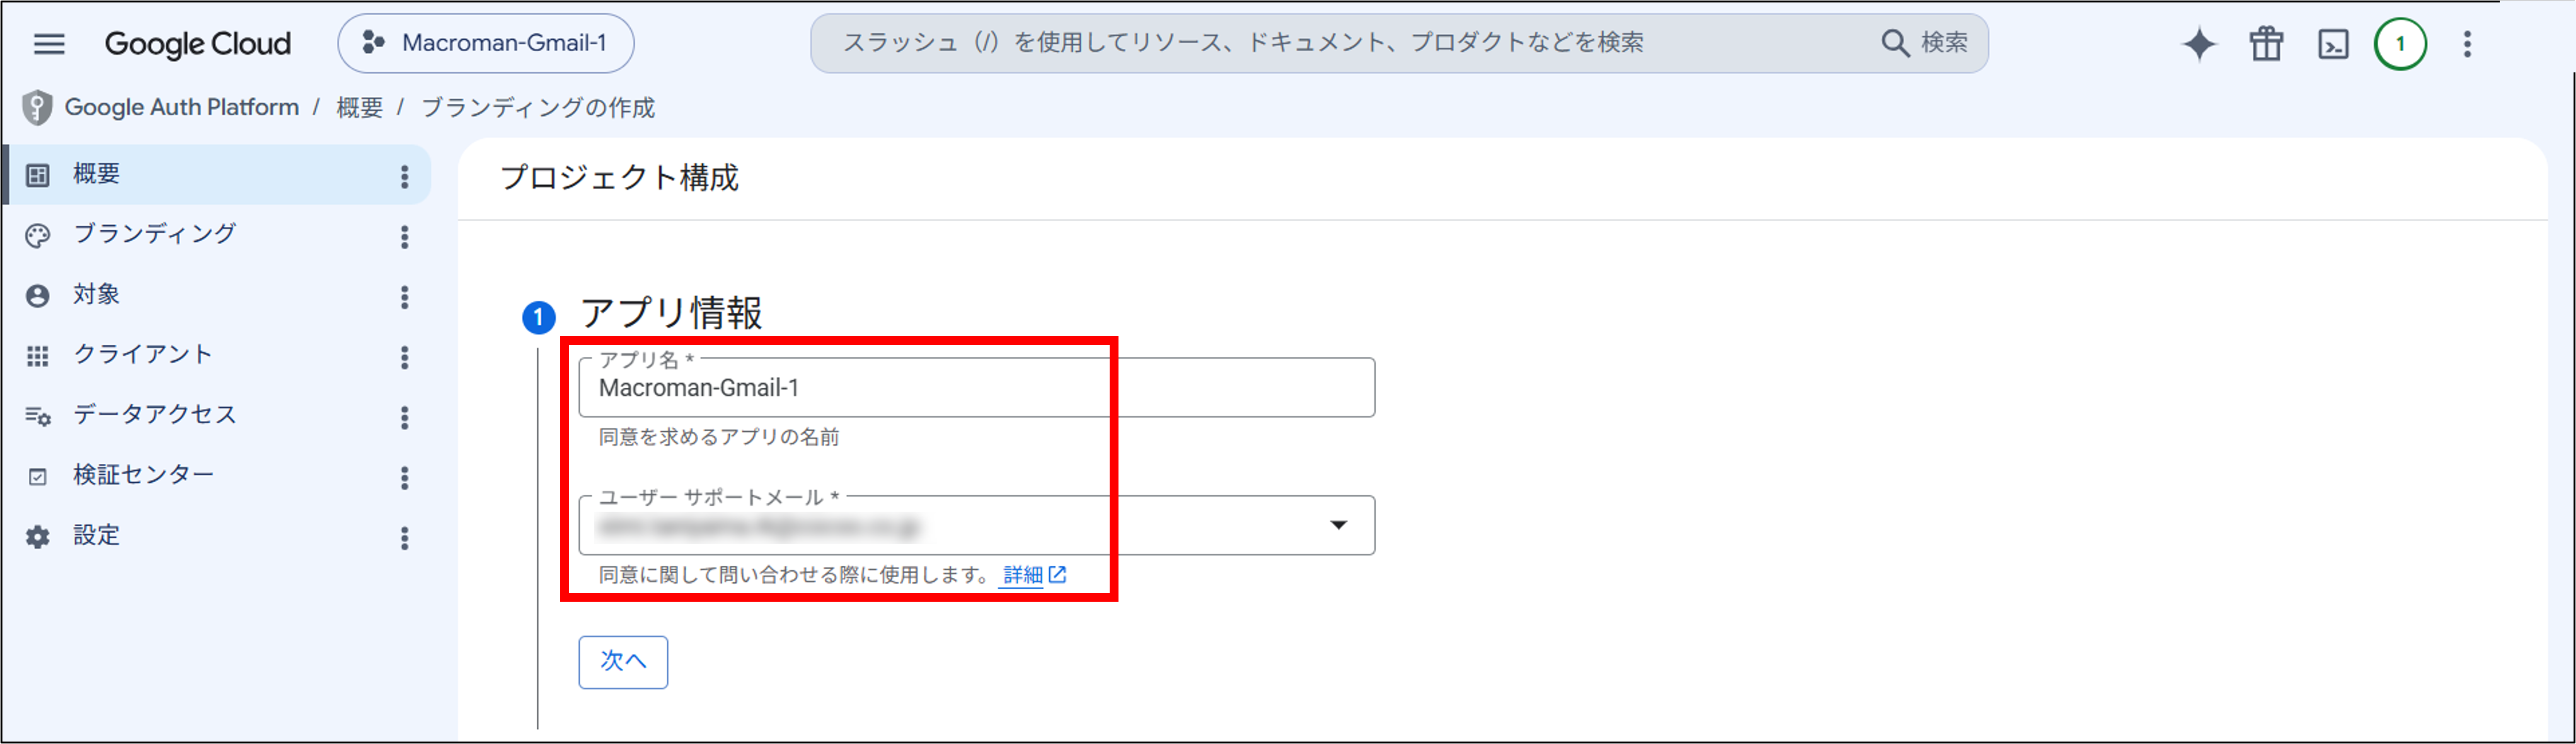The image size is (2576, 744).
Task: Open more options for 検証センター
Action: point(404,478)
